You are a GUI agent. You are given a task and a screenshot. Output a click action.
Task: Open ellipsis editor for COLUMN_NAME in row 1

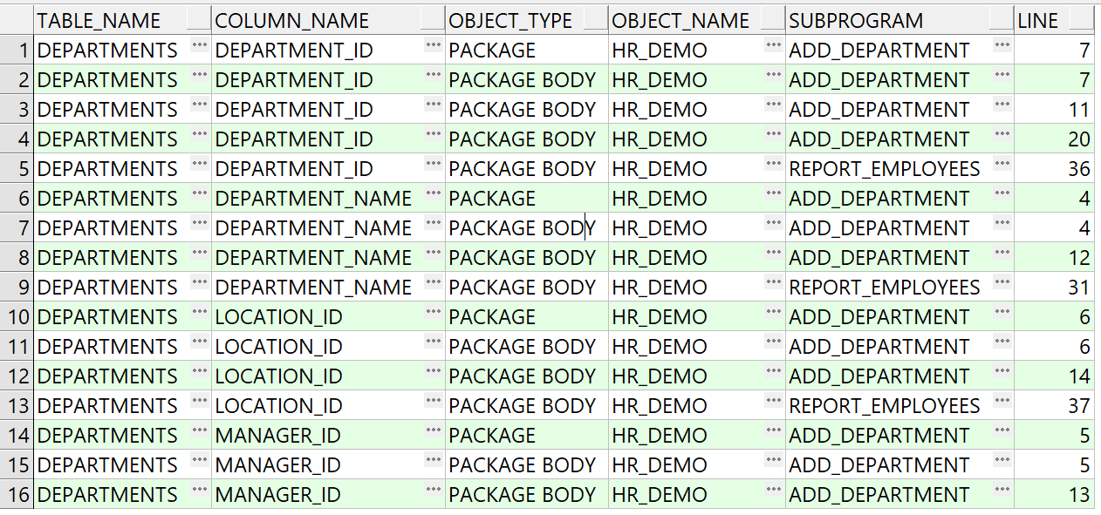(434, 45)
